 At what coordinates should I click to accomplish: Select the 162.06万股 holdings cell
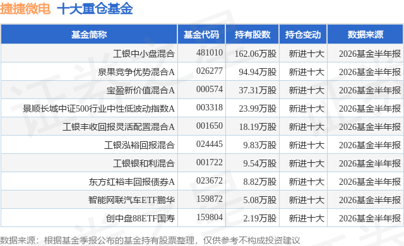coord(255,54)
